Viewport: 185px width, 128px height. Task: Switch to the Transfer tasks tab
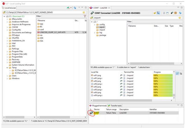116,105
